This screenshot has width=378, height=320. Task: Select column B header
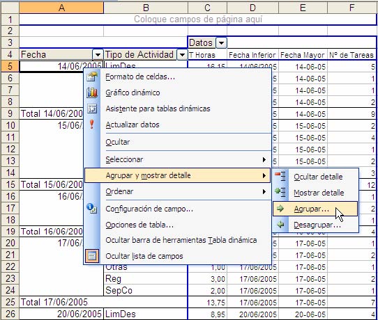146,8
